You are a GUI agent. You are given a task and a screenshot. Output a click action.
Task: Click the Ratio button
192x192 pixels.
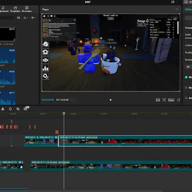[171, 100]
